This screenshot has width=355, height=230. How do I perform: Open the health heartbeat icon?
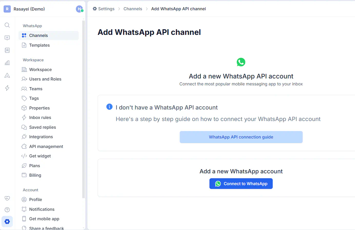(x=7, y=198)
